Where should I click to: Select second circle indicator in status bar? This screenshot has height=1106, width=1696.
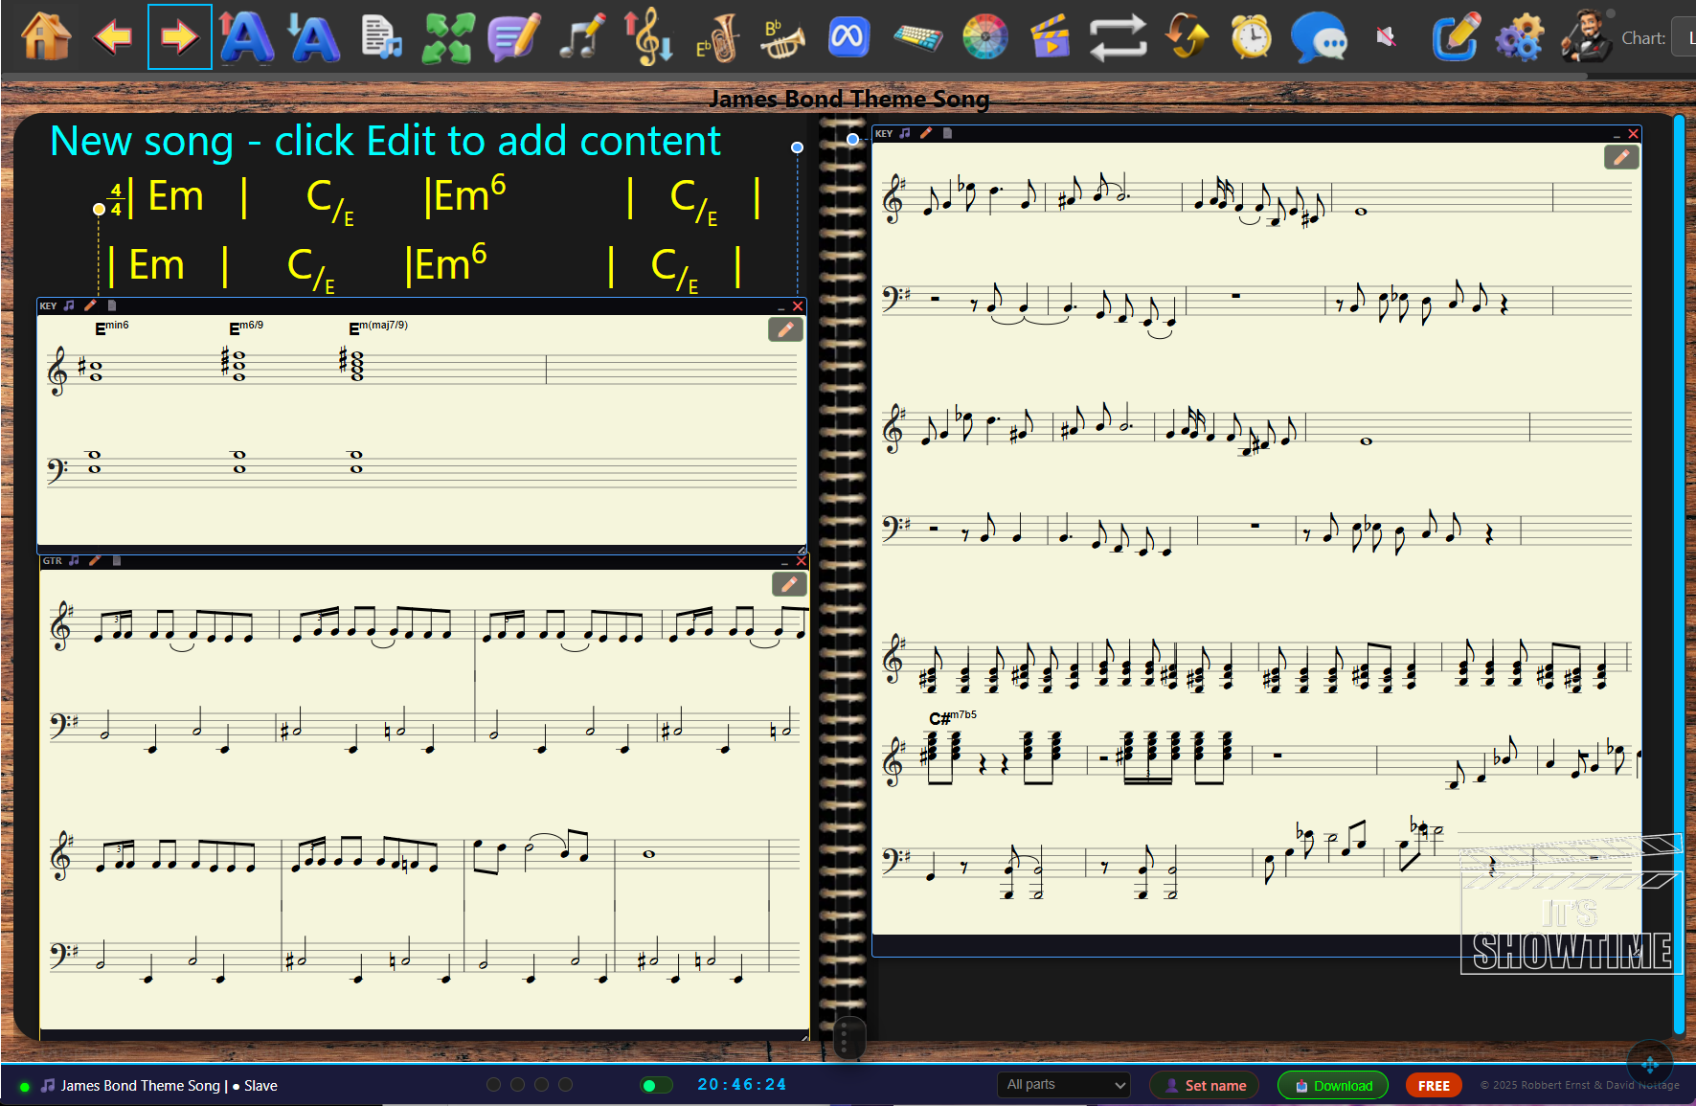tap(518, 1084)
